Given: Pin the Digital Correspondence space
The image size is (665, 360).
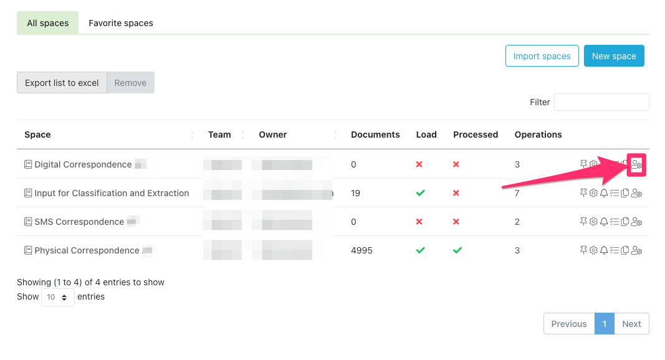Looking at the screenshot, I should tap(583, 164).
